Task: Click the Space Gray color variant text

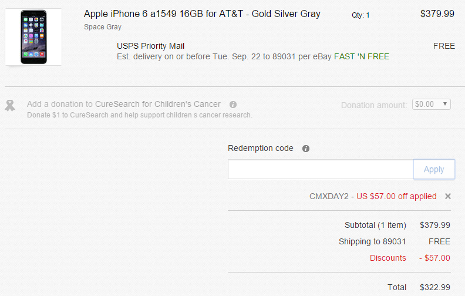Action: (103, 27)
